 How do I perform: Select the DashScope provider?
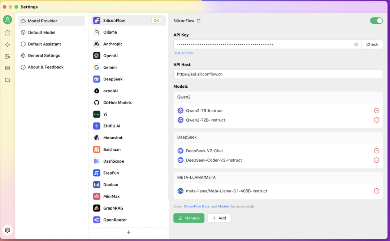click(x=128, y=161)
